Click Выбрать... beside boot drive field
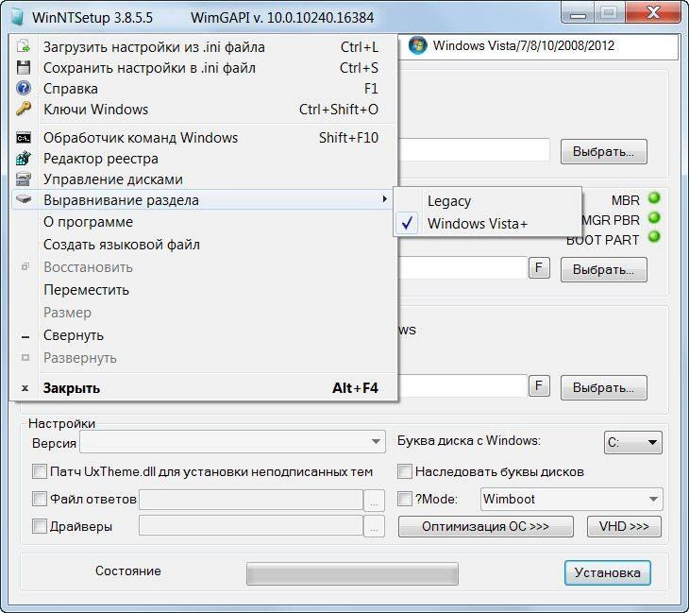Screen dimensions: 689x613 603,269
